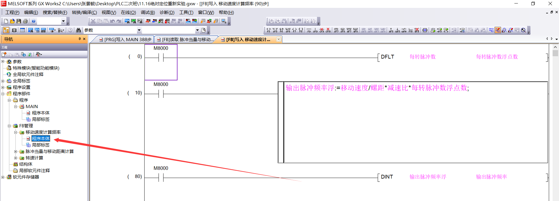Open project with the folder icon
559x201 pixels.
pos(12,21)
